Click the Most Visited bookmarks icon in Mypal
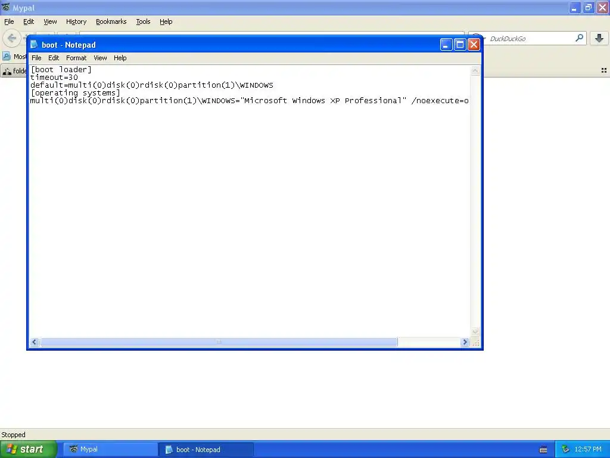 (6, 57)
